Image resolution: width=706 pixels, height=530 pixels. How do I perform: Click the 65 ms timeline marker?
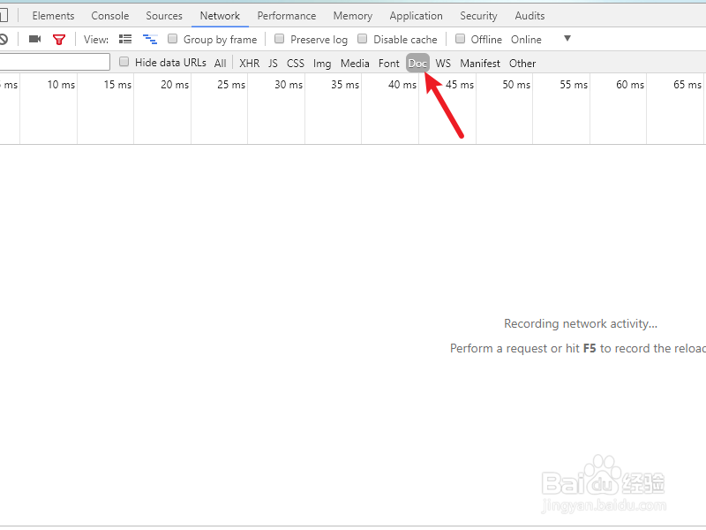687,84
